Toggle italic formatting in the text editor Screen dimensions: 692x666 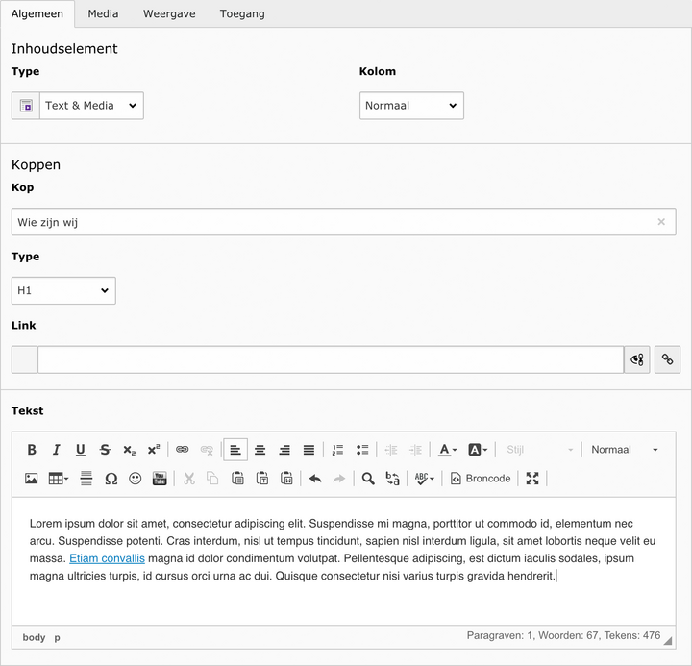click(x=56, y=450)
